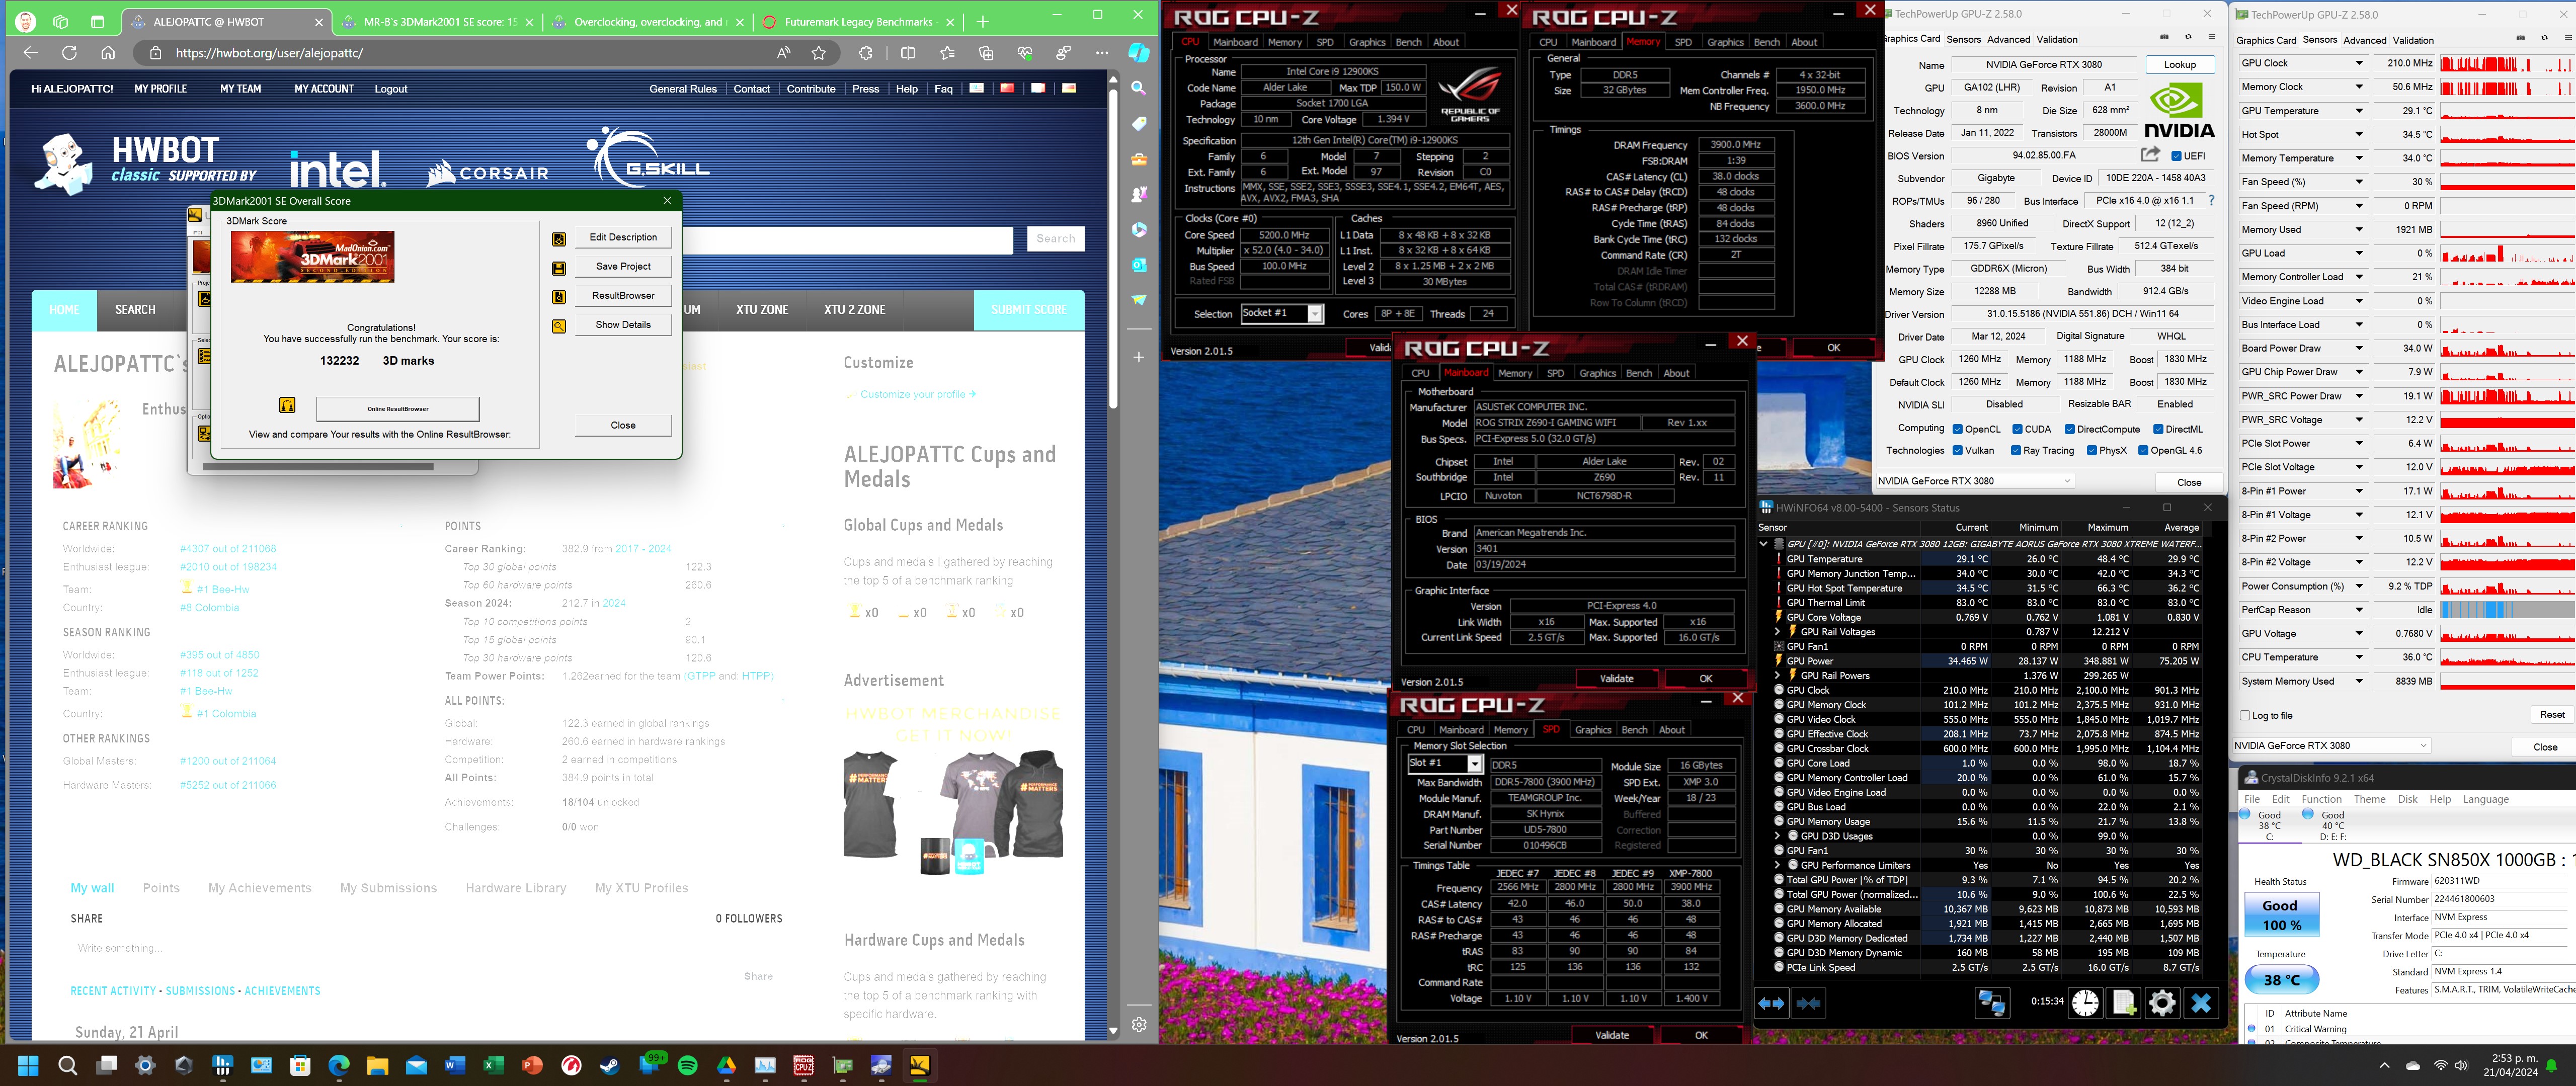Click the Bus Interface question mark in GPU-Z
Image resolution: width=2576 pixels, height=1086 pixels.
coord(2211,200)
